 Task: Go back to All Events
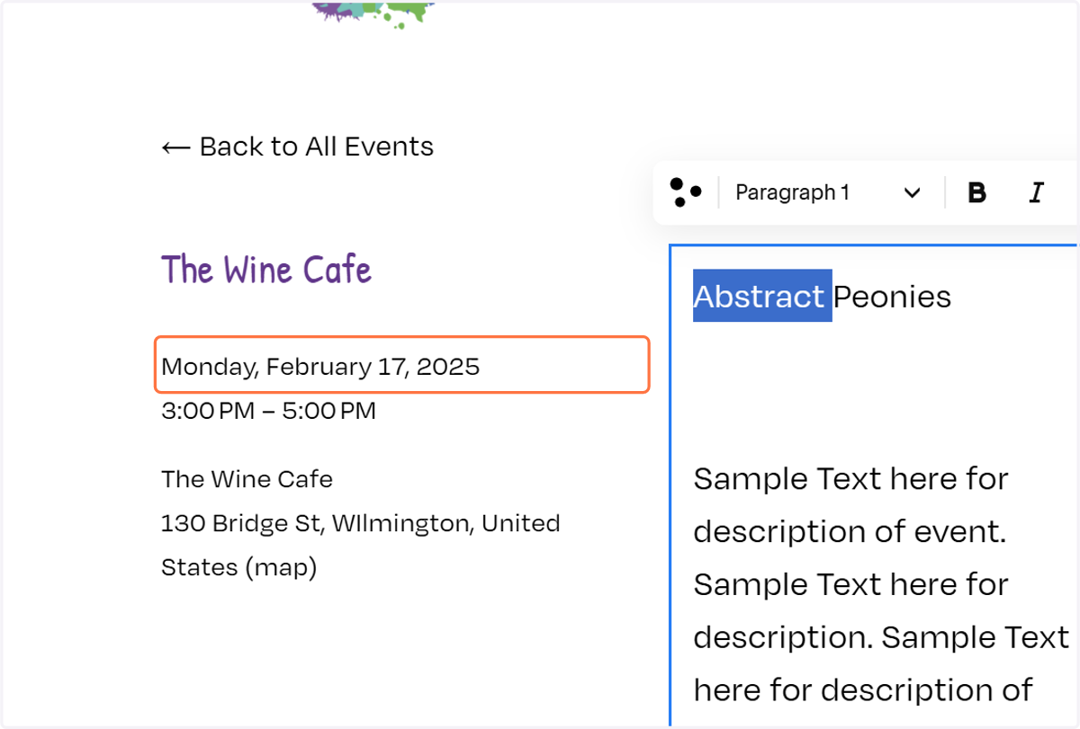tap(297, 147)
